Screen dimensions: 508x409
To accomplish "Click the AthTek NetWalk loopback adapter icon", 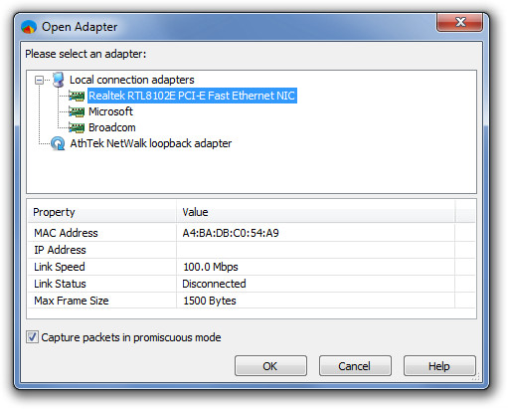I will click(x=58, y=143).
